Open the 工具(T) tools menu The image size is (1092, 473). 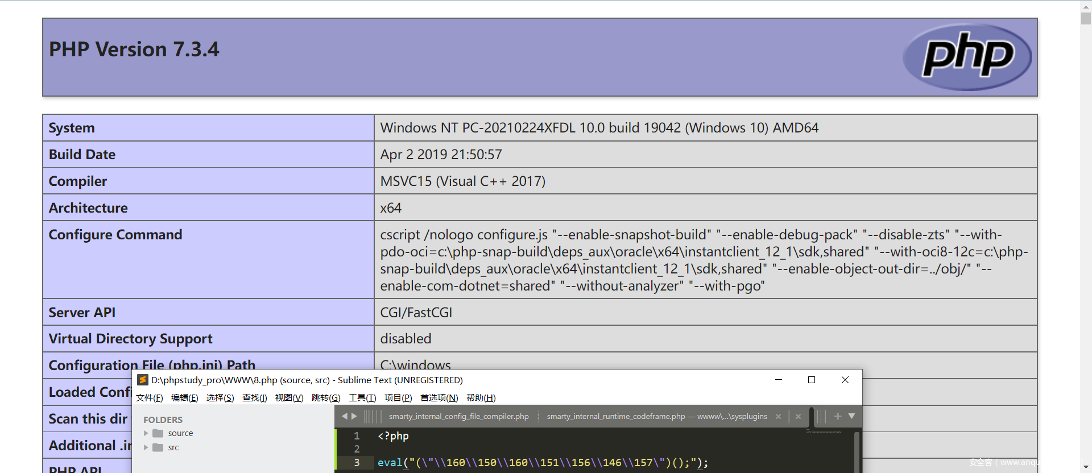click(x=362, y=398)
